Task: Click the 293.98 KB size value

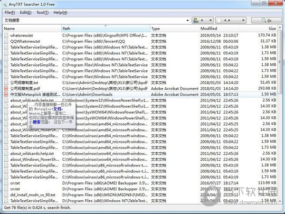Action: [x=267, y=88]
